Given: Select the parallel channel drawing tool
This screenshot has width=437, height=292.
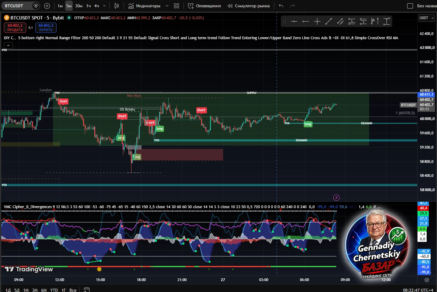Looking at the screenshot, I should coord(340,21).
